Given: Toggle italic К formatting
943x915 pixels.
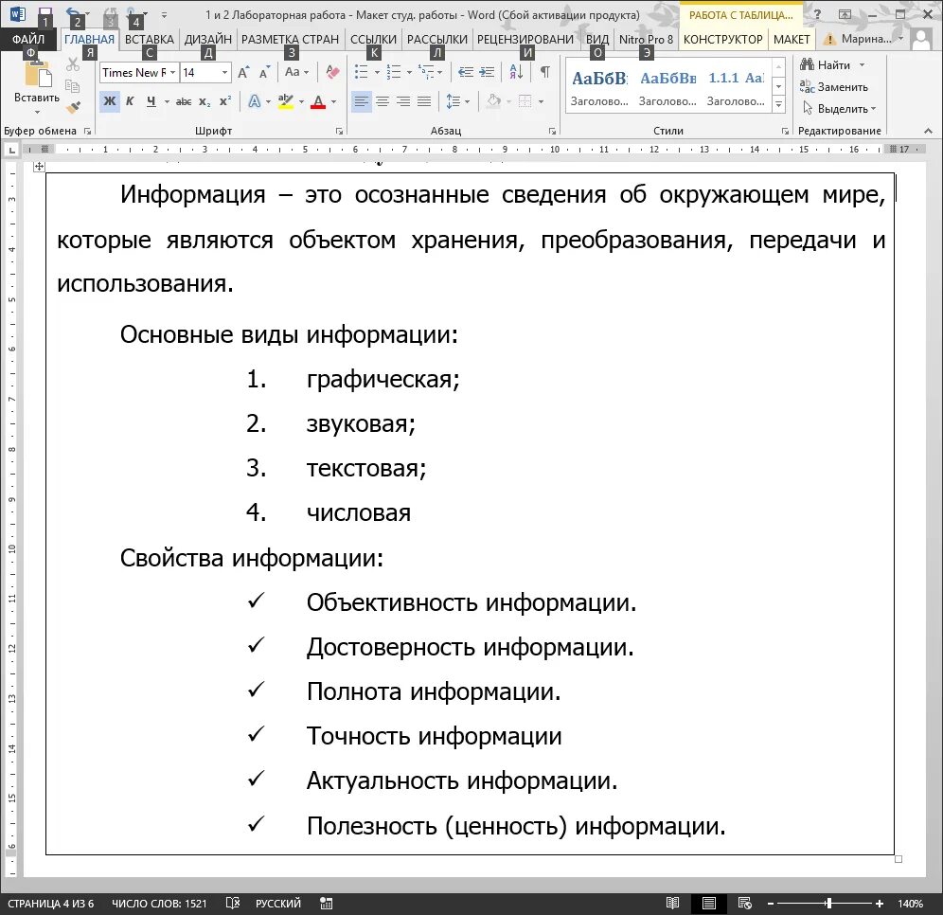Looking at the screenshot, I should coord(130,101).
